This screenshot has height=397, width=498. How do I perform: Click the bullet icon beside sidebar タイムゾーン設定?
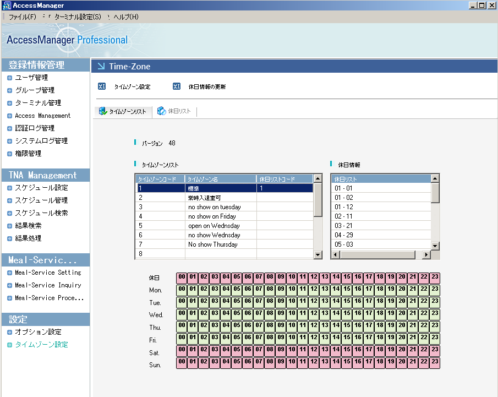click(x=9, y=345)
